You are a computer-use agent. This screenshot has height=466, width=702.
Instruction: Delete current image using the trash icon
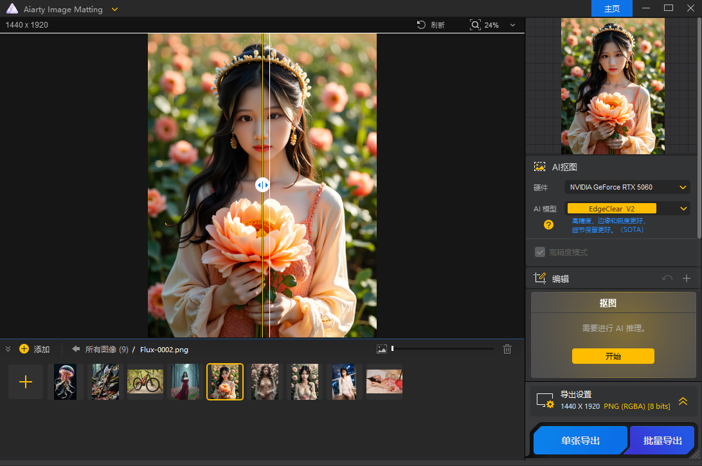click(x=507, y=349)
